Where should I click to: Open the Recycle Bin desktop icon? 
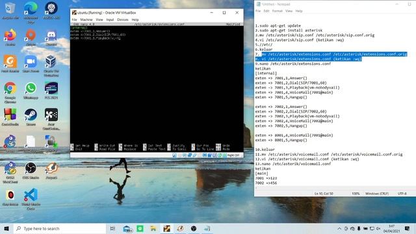pos(10,11)
